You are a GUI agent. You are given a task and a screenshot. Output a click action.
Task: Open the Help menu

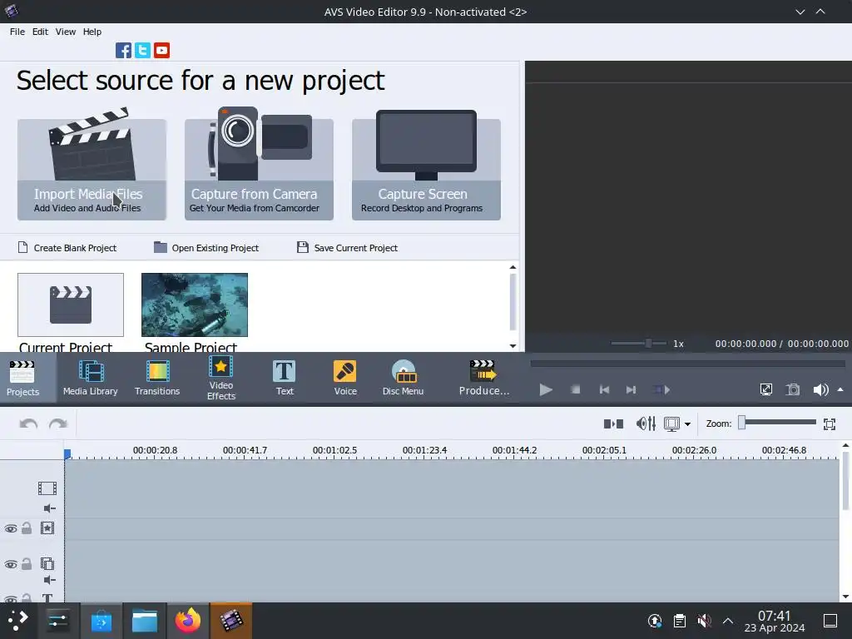point(92,32)
